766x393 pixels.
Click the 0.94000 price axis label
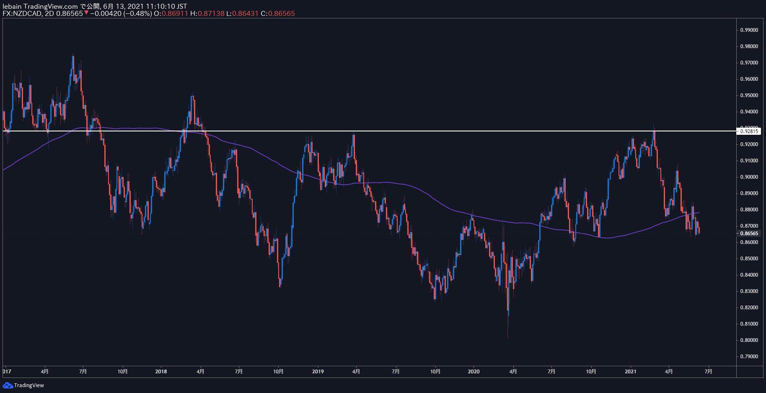coord(749,112)
